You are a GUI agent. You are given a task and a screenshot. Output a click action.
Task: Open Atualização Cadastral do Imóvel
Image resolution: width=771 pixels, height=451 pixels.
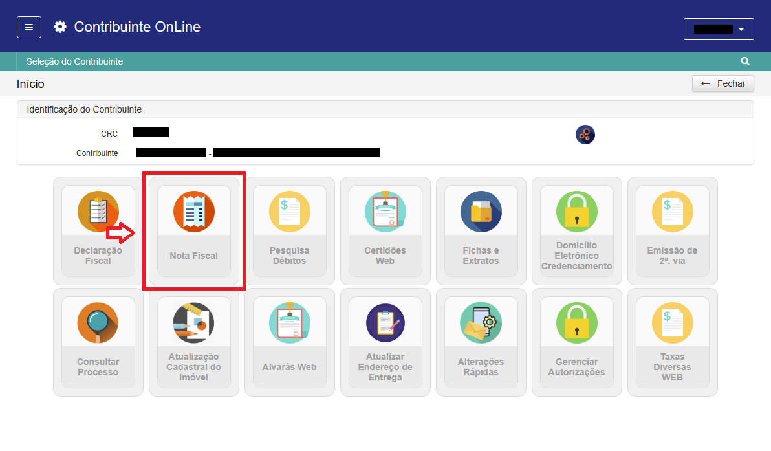pyautogui.click(x=194, y=342)
